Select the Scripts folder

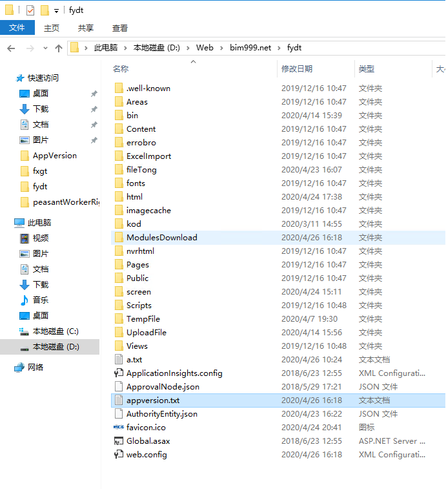coord(139,306)
